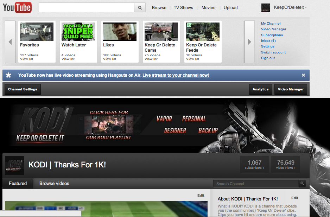Click the KODI playlist video thumbnail in banner
The height and width of the screenshot is (217, 330).
(109, 125)
